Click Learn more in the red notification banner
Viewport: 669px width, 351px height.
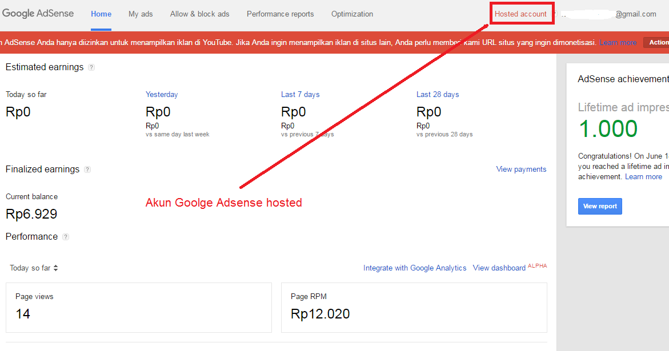pyautogui.click(x=618, y=42)
